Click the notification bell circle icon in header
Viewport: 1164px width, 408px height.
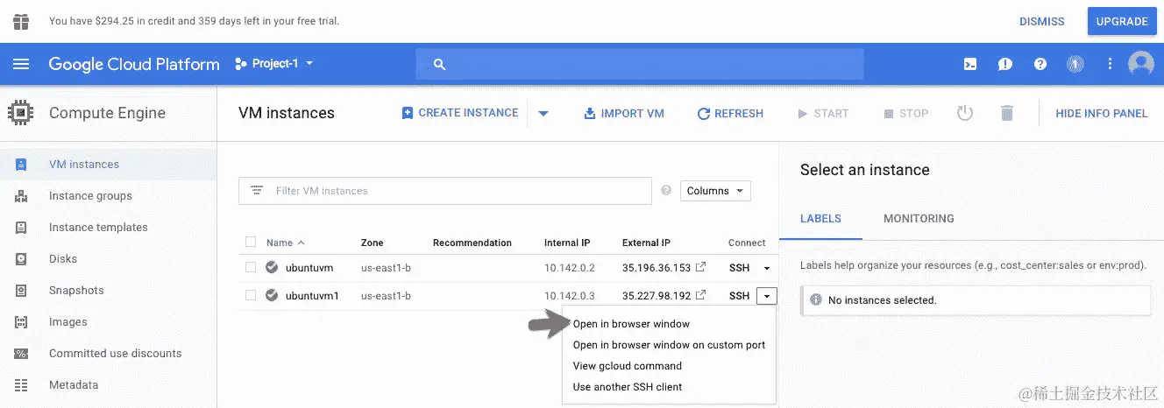pos(1075,64)
